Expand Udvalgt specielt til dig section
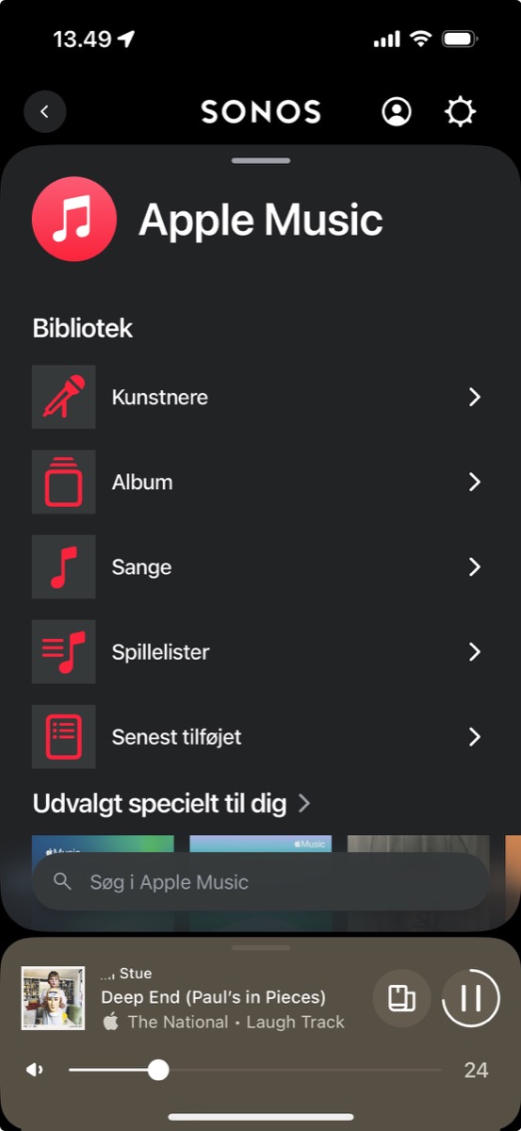Screen dimensions: 521x1131 pos(171,803)
